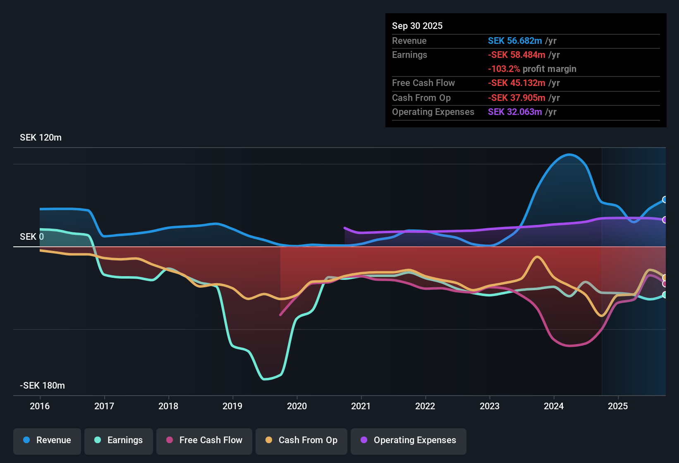Select the blue Revenue endpoint marker

click(665, 200)
